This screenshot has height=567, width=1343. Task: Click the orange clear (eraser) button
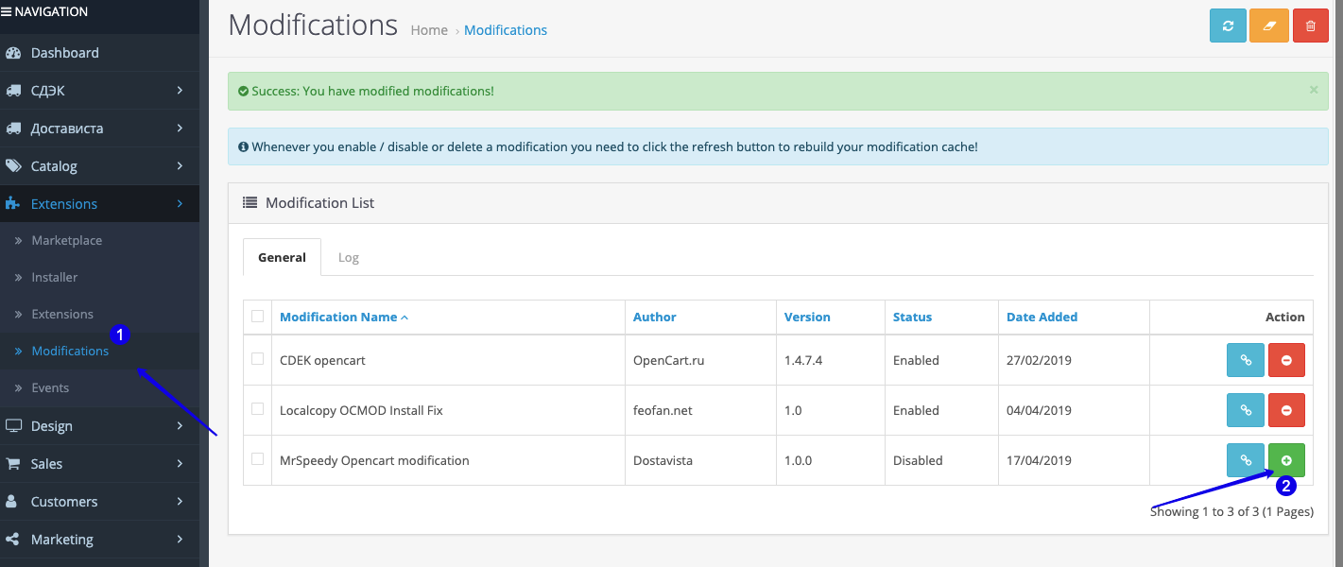[x=1268, y=26]
